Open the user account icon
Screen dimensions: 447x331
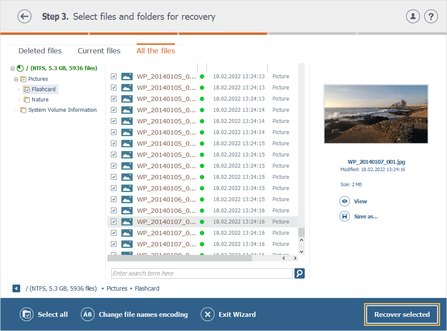[413, 16]
